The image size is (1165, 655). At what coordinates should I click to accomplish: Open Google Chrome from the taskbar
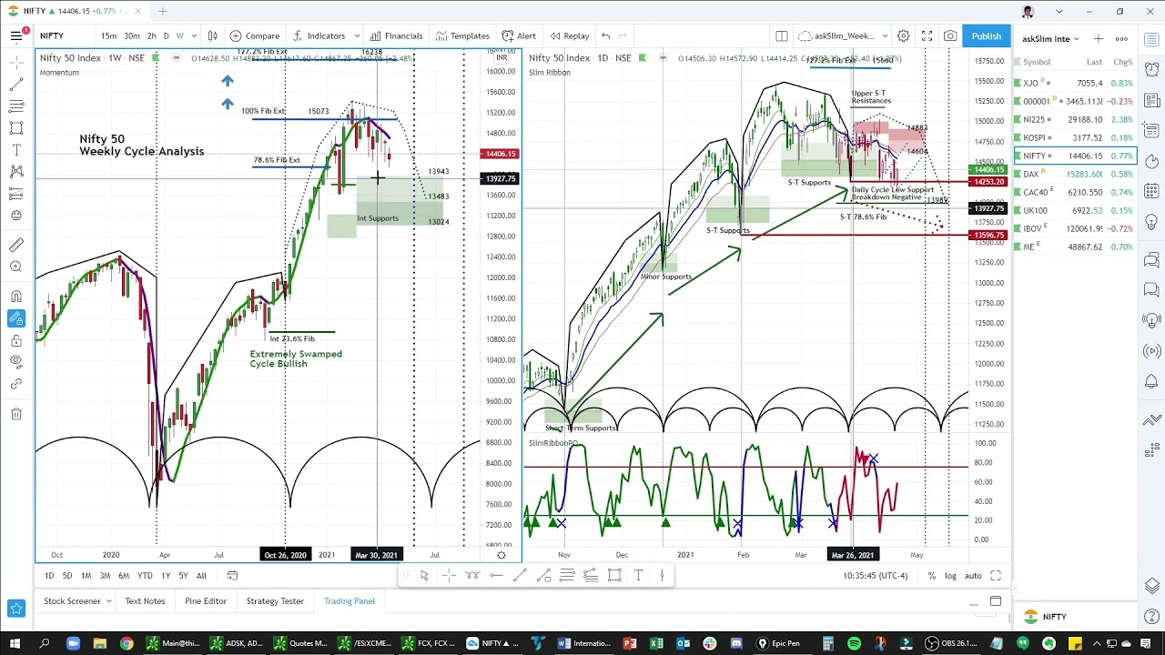pyautogui.click(x=127, y=643)
